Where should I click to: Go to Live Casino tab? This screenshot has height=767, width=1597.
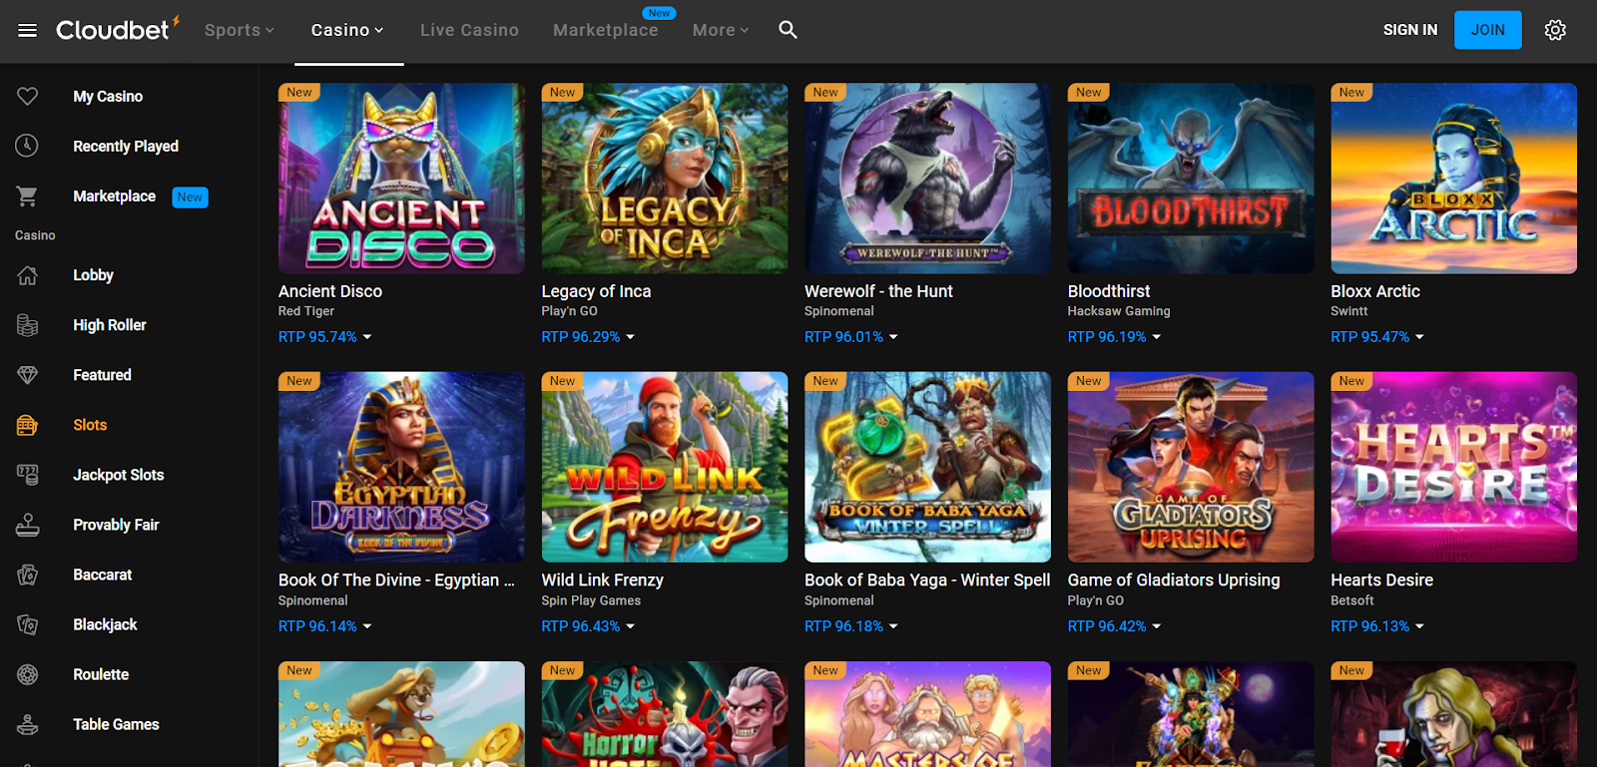(x=469, y=30)
